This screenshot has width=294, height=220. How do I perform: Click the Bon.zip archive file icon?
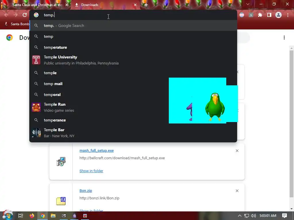click(61, 201)
